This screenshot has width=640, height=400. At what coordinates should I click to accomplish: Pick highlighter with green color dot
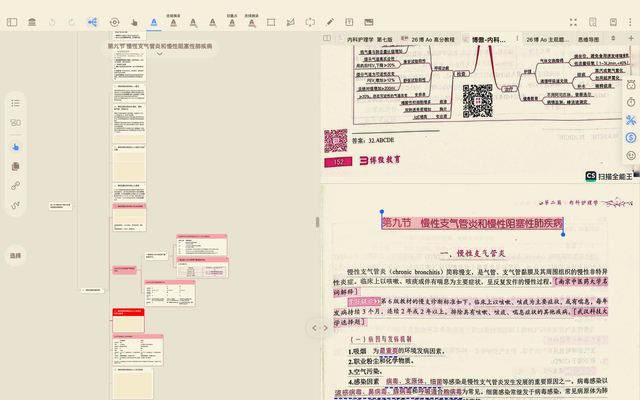213,22
